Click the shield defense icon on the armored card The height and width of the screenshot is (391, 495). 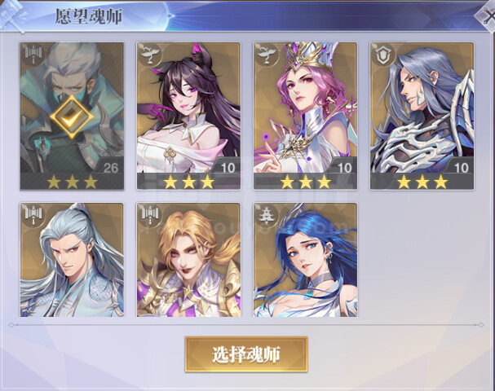383,55
